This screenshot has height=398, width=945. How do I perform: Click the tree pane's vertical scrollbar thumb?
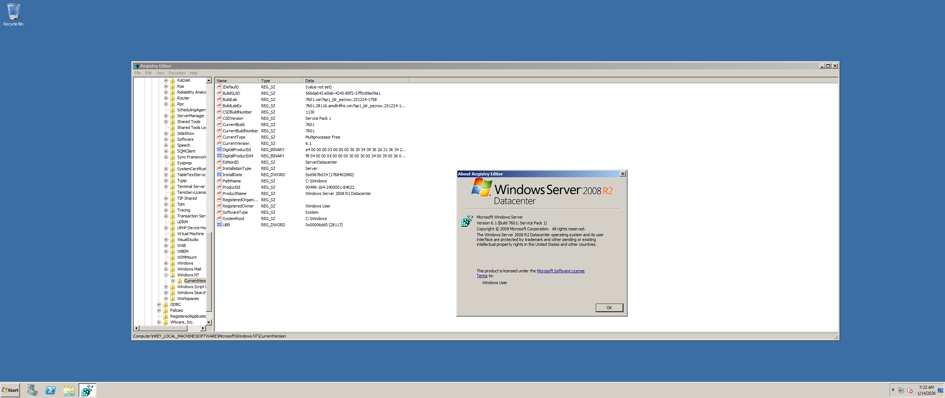209,272
